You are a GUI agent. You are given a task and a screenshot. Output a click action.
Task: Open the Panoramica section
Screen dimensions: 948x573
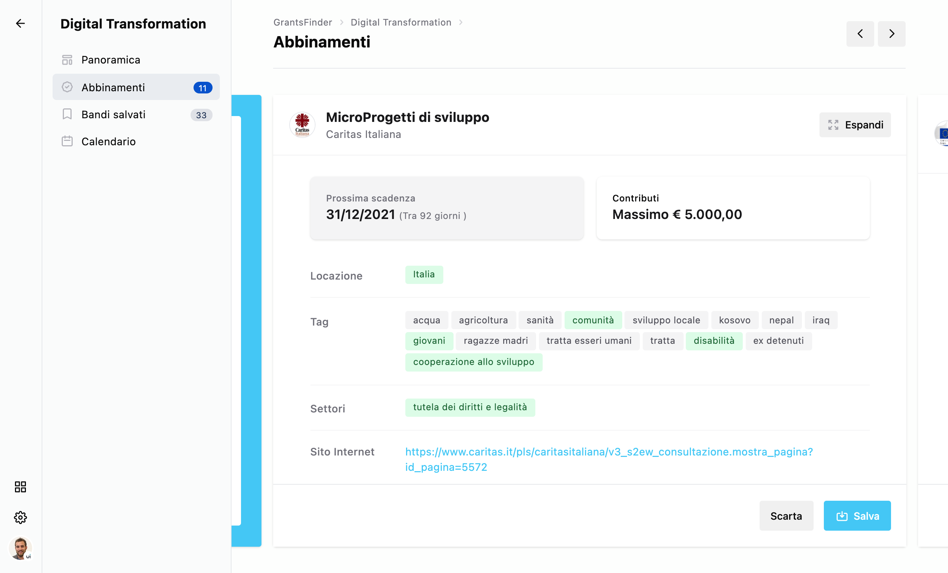(136, 60)
